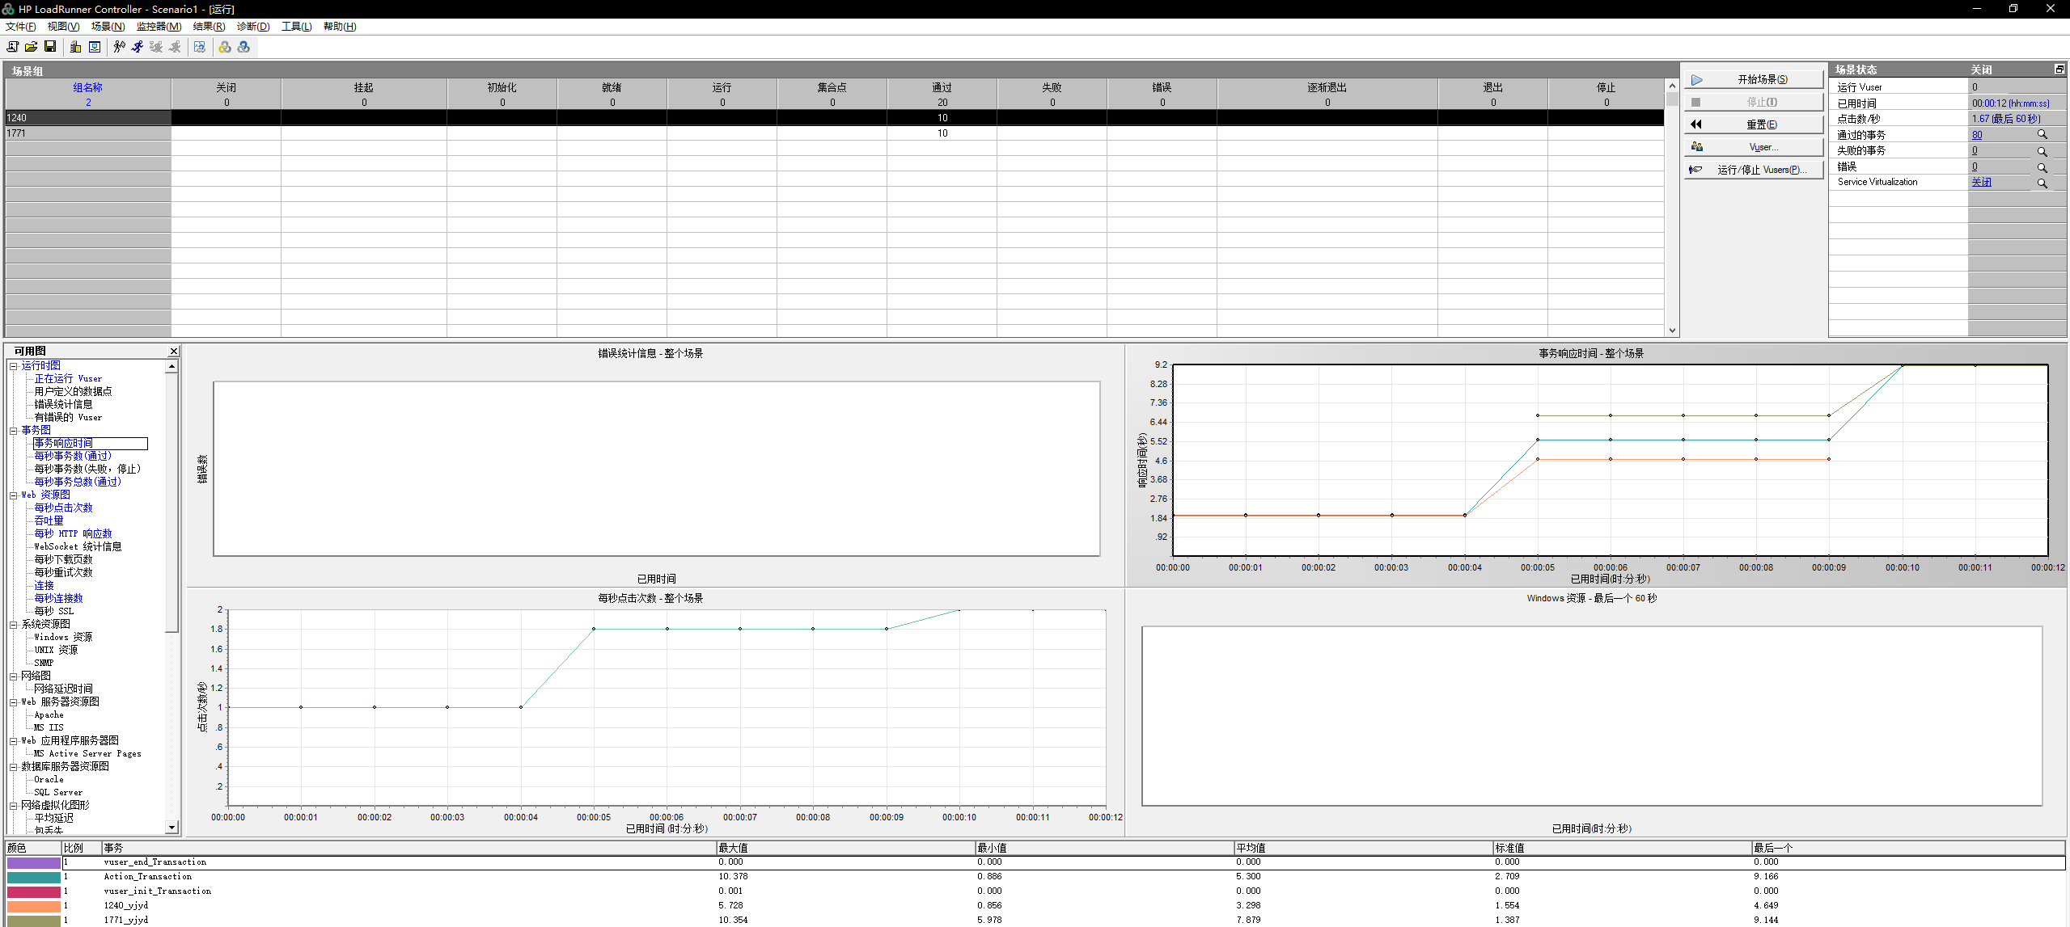
Task: Click magnifier next to Service Virtualization
Action: coord(2042,183)
